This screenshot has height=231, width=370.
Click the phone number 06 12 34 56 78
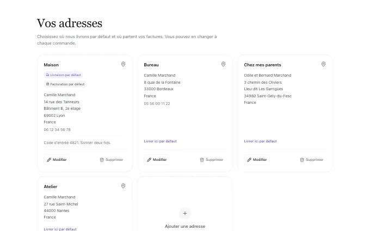(x=57, y=130)
